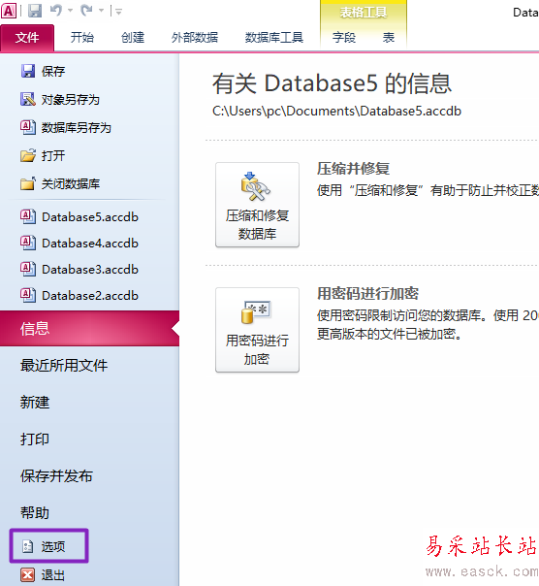Select the 最近所用文件 section
The height and width of the screenshot is (586, 539).
(x=64, y=365)
